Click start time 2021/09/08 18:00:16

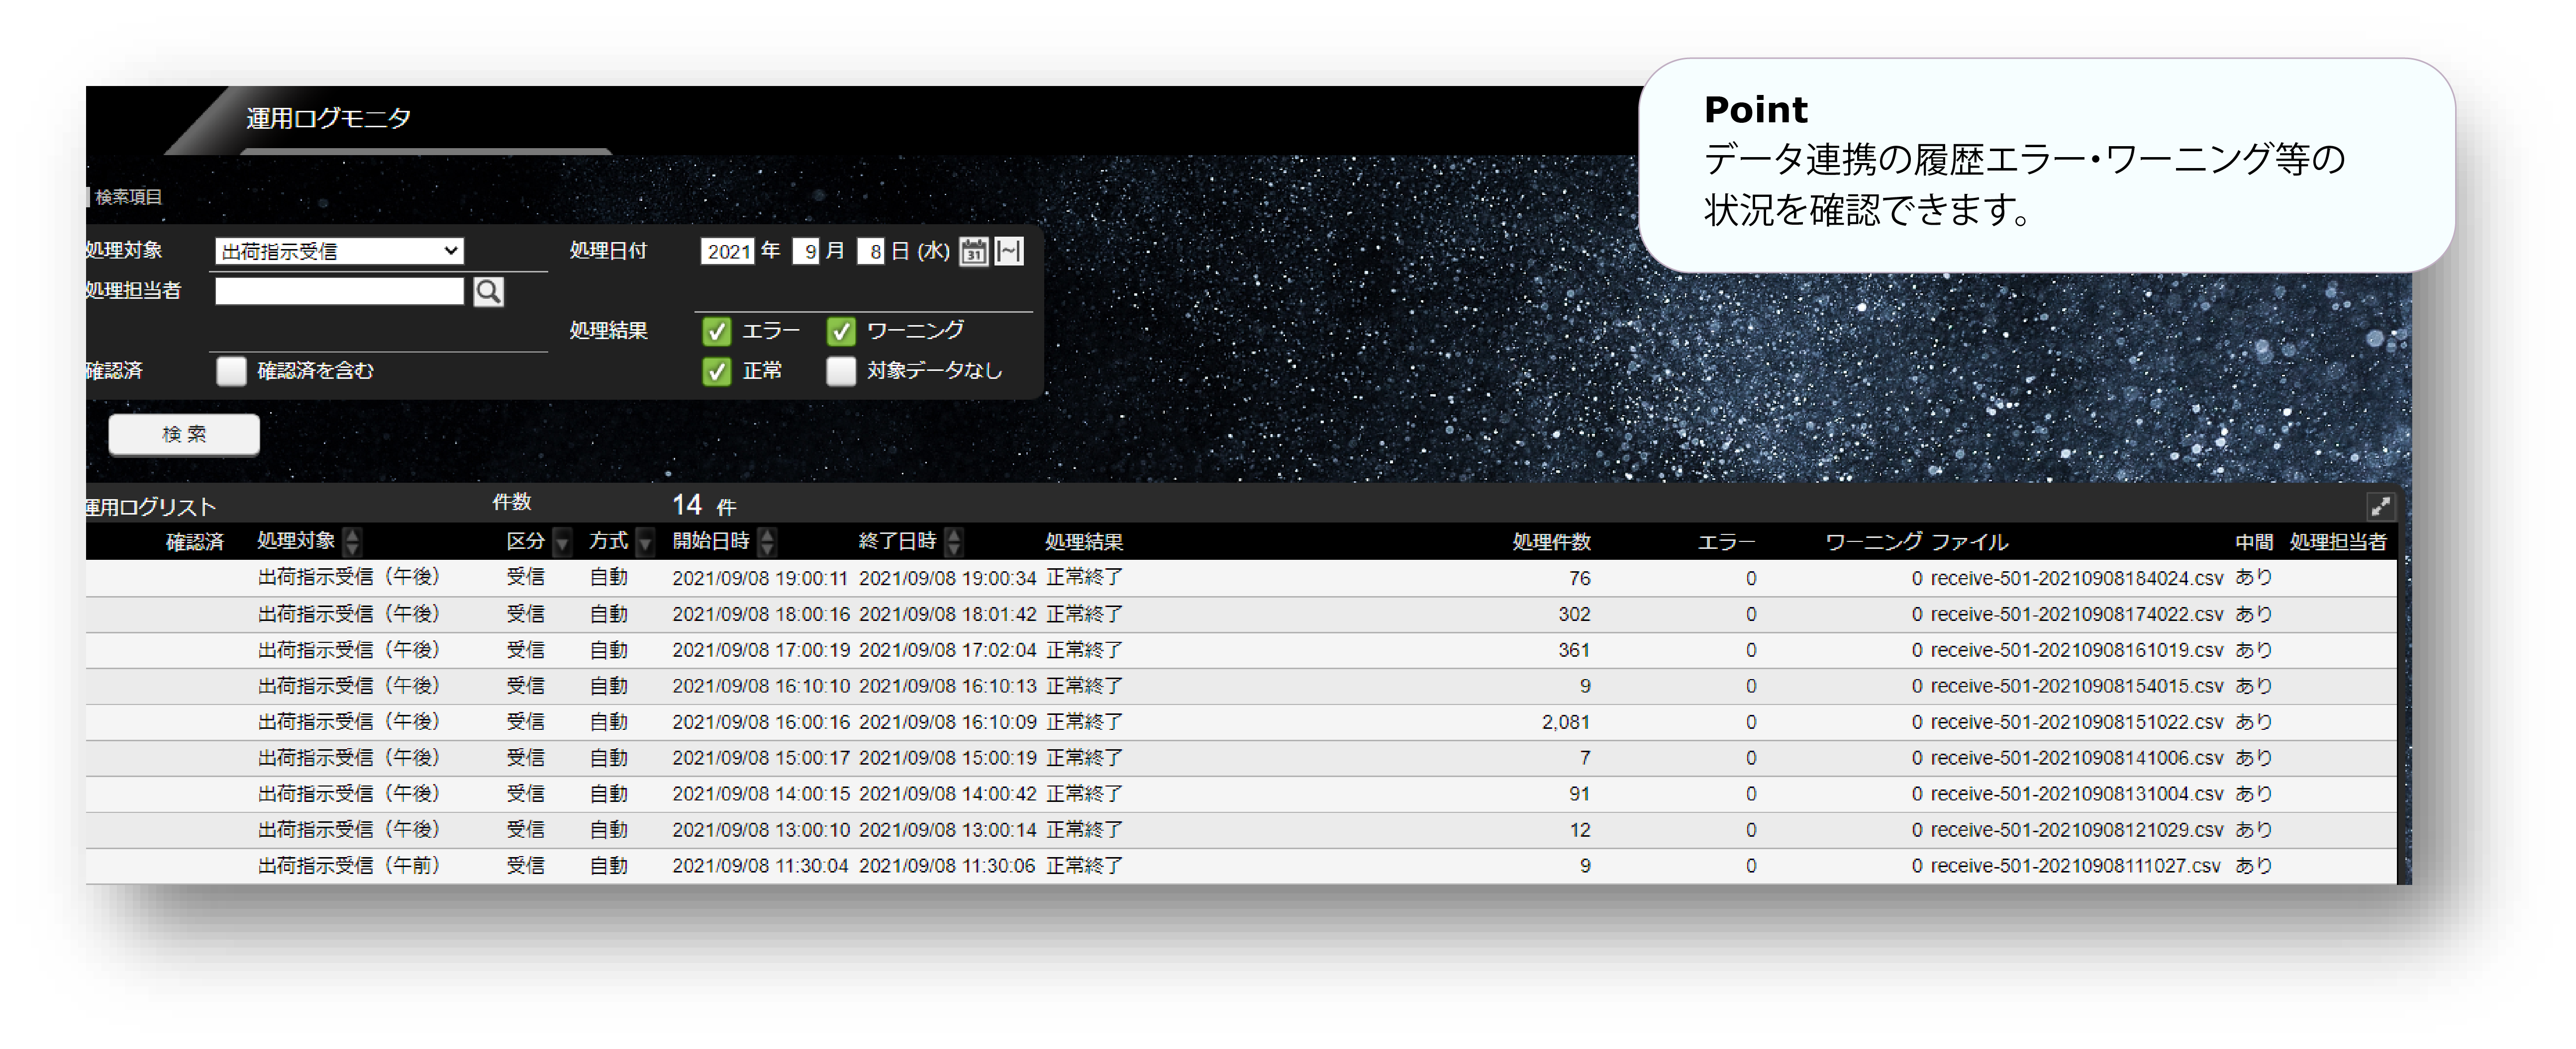760,614
